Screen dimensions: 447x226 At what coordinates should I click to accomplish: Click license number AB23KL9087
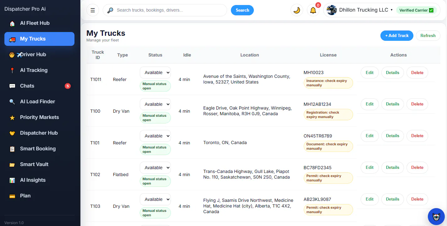click(317, 199)
